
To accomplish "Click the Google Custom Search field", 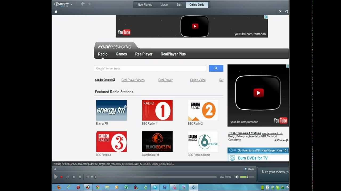I will pos(150,68).
